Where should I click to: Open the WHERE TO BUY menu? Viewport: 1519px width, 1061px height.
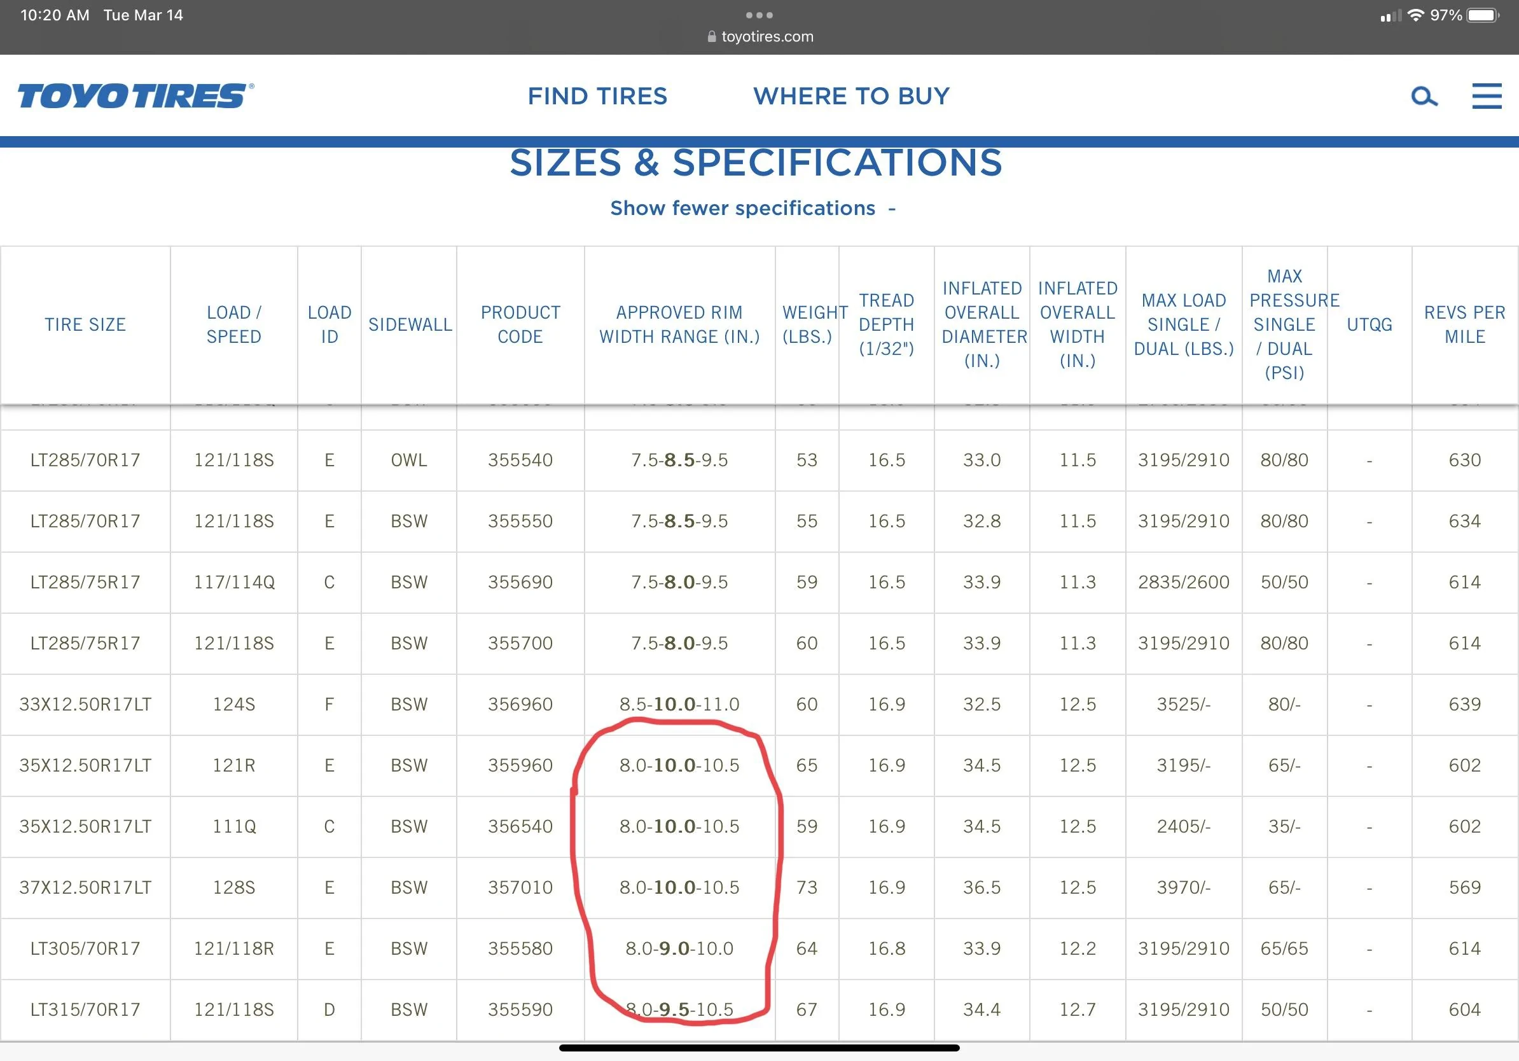point(852,96)
